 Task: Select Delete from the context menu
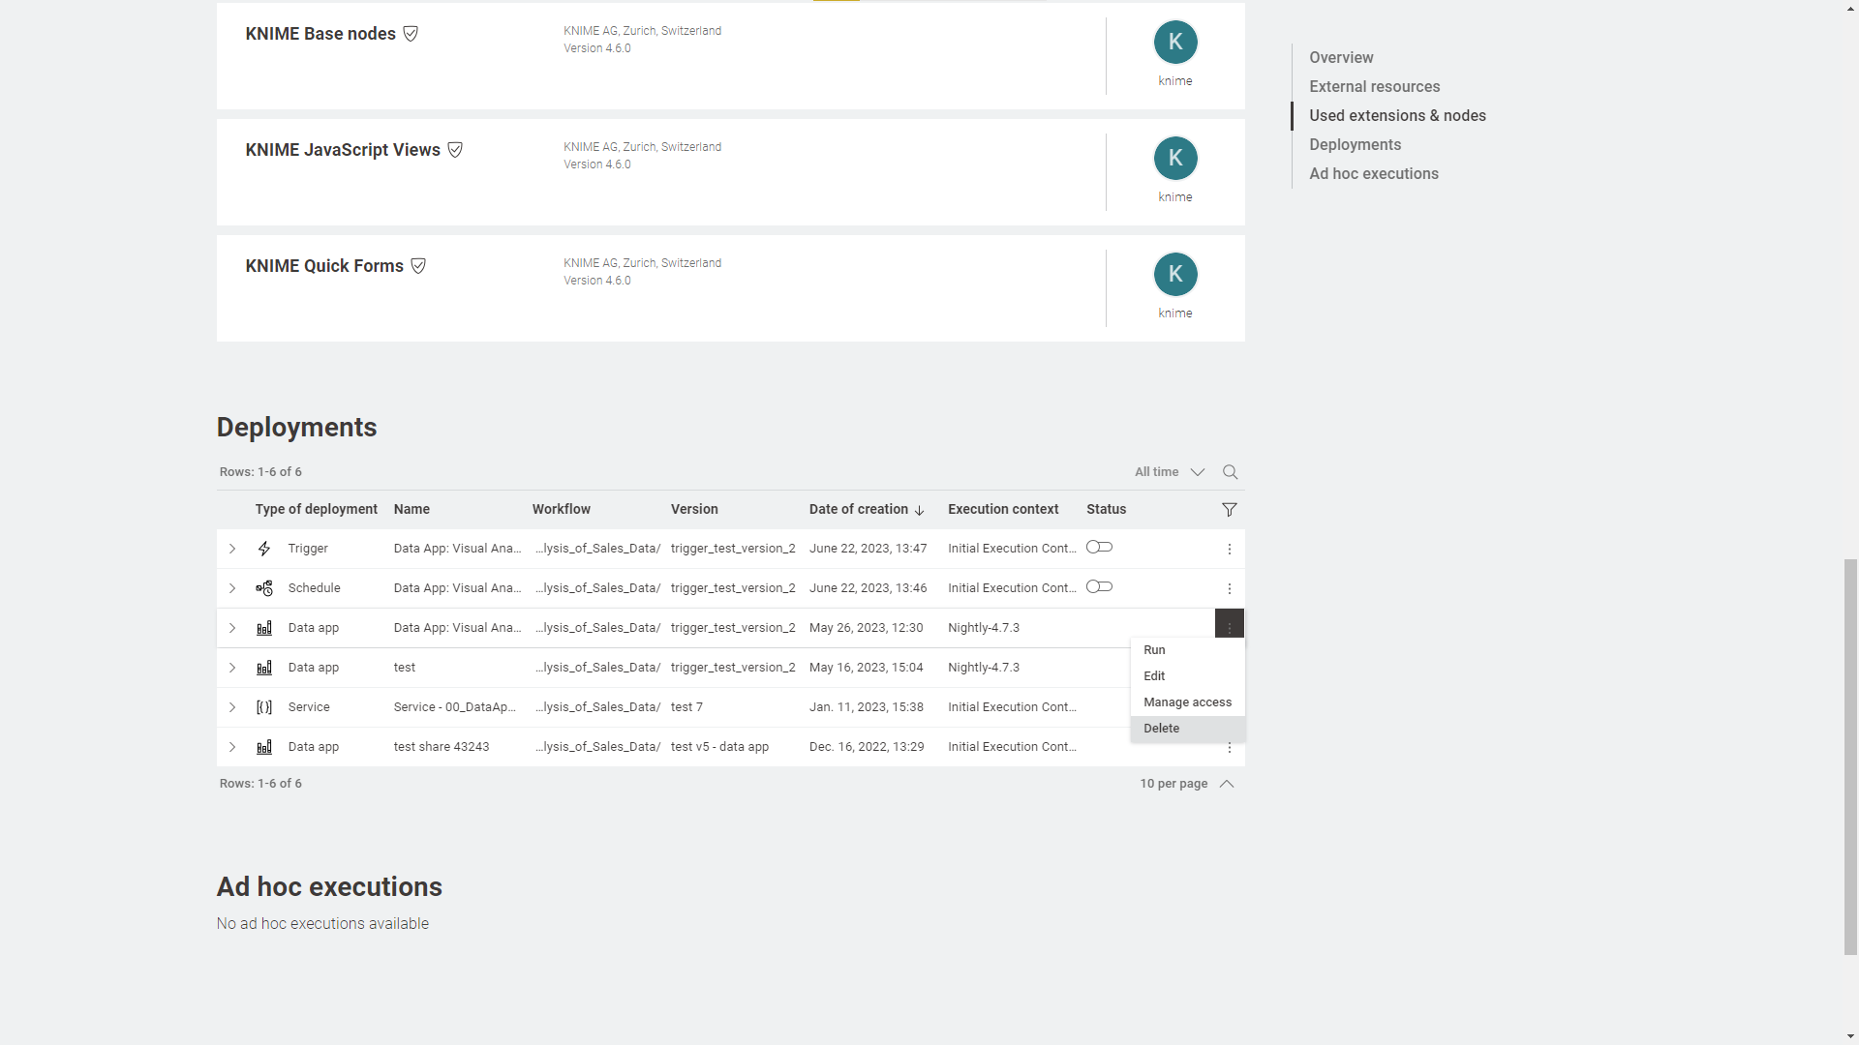[1161, 729]
